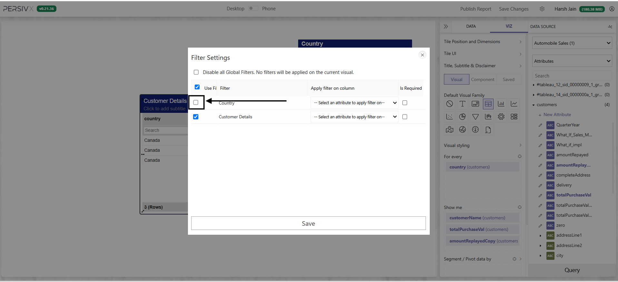The image size is (618, 282).
Task: Toggle the Use Filter header checkbox
Action: click(197, 87)
